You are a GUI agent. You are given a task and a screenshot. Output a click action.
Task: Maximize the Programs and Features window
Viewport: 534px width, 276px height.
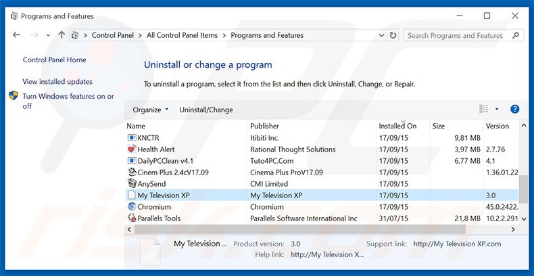pyautogui.click(x=487, y=16)
